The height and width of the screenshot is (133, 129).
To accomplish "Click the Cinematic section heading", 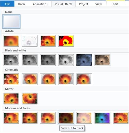I will pos(11,70).
